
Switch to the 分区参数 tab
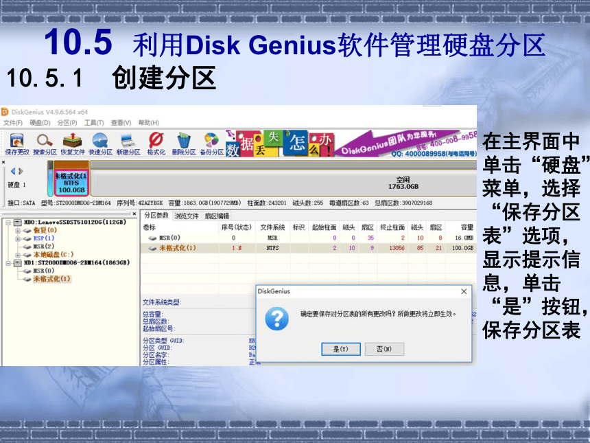(x=156, y=216)
